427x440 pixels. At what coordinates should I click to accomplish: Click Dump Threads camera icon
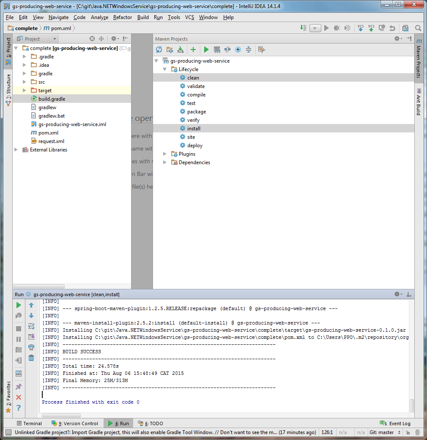[x=19, y=349]
